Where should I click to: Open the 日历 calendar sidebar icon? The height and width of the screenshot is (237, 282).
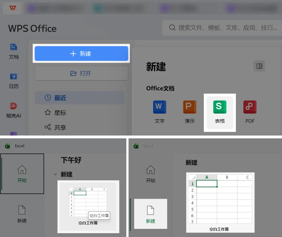14,81
